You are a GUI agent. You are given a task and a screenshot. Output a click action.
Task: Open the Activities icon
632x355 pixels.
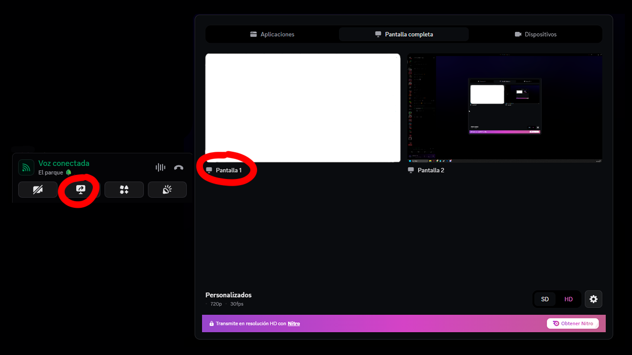124,190
